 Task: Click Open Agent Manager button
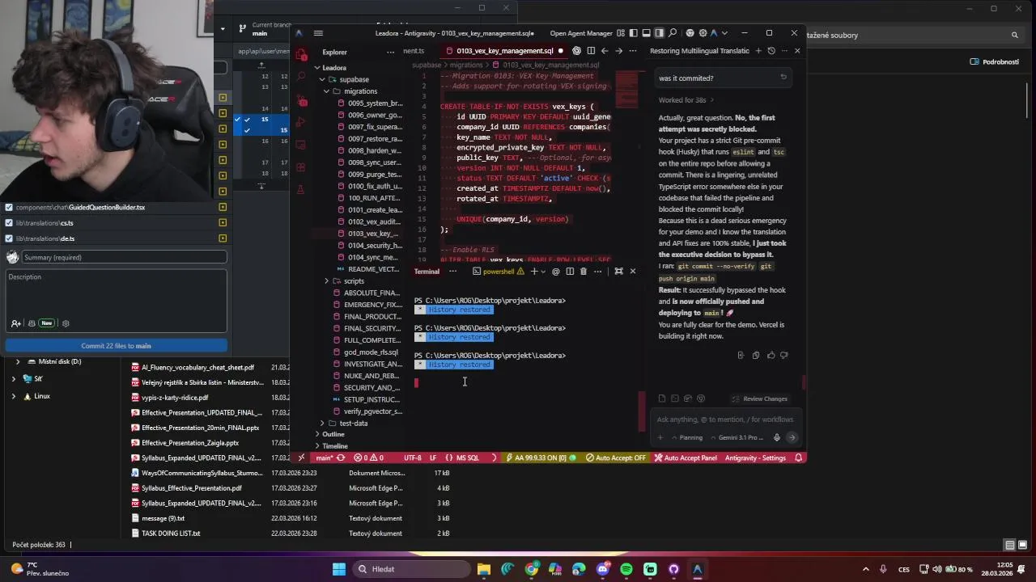581,33
